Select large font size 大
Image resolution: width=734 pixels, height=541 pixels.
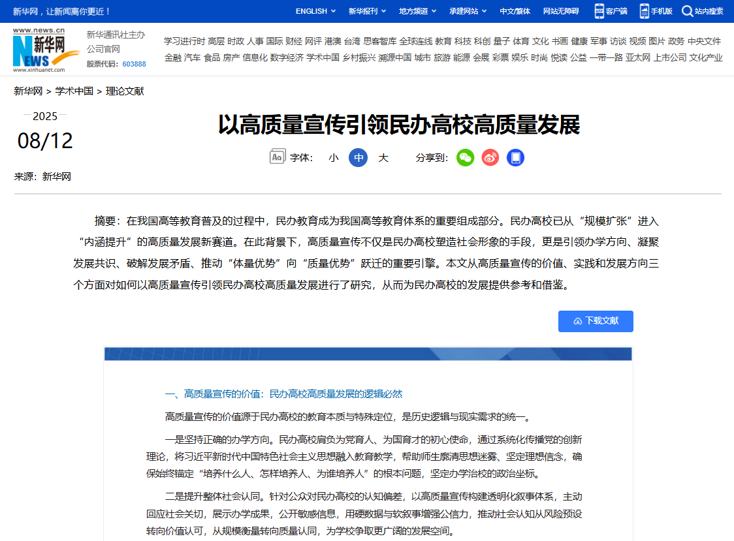click(x=383, y=157)
